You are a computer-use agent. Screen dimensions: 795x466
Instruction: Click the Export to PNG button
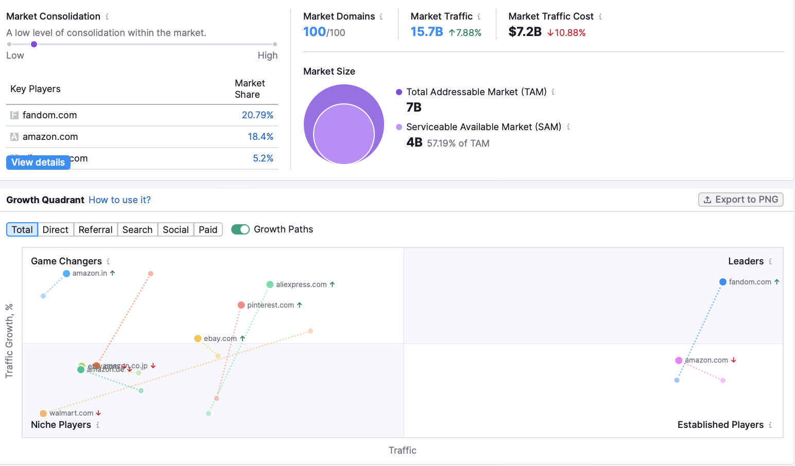741,200
